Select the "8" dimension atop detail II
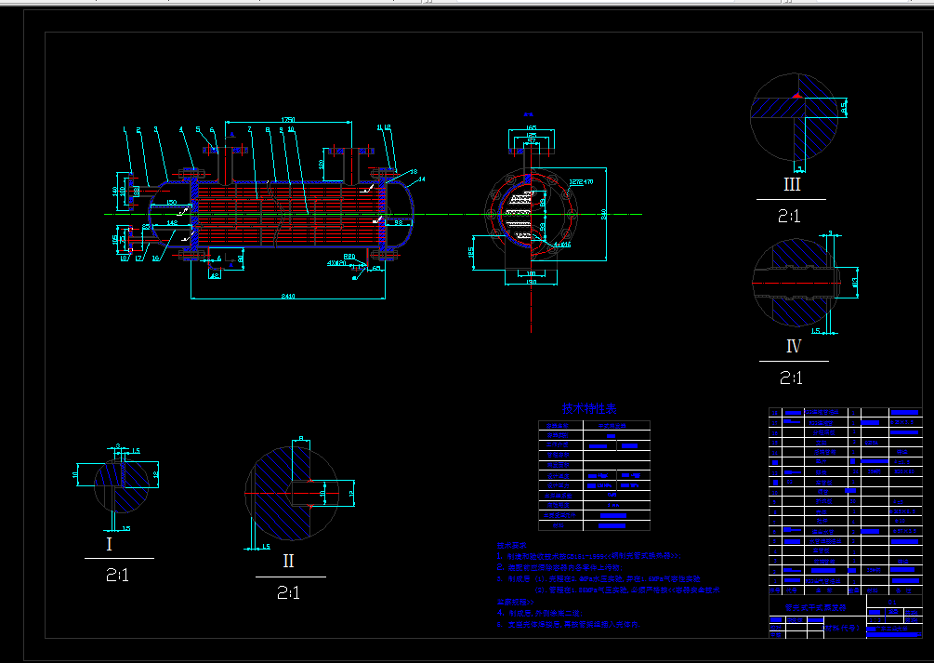The image size is (934, 663). point(301,439)
